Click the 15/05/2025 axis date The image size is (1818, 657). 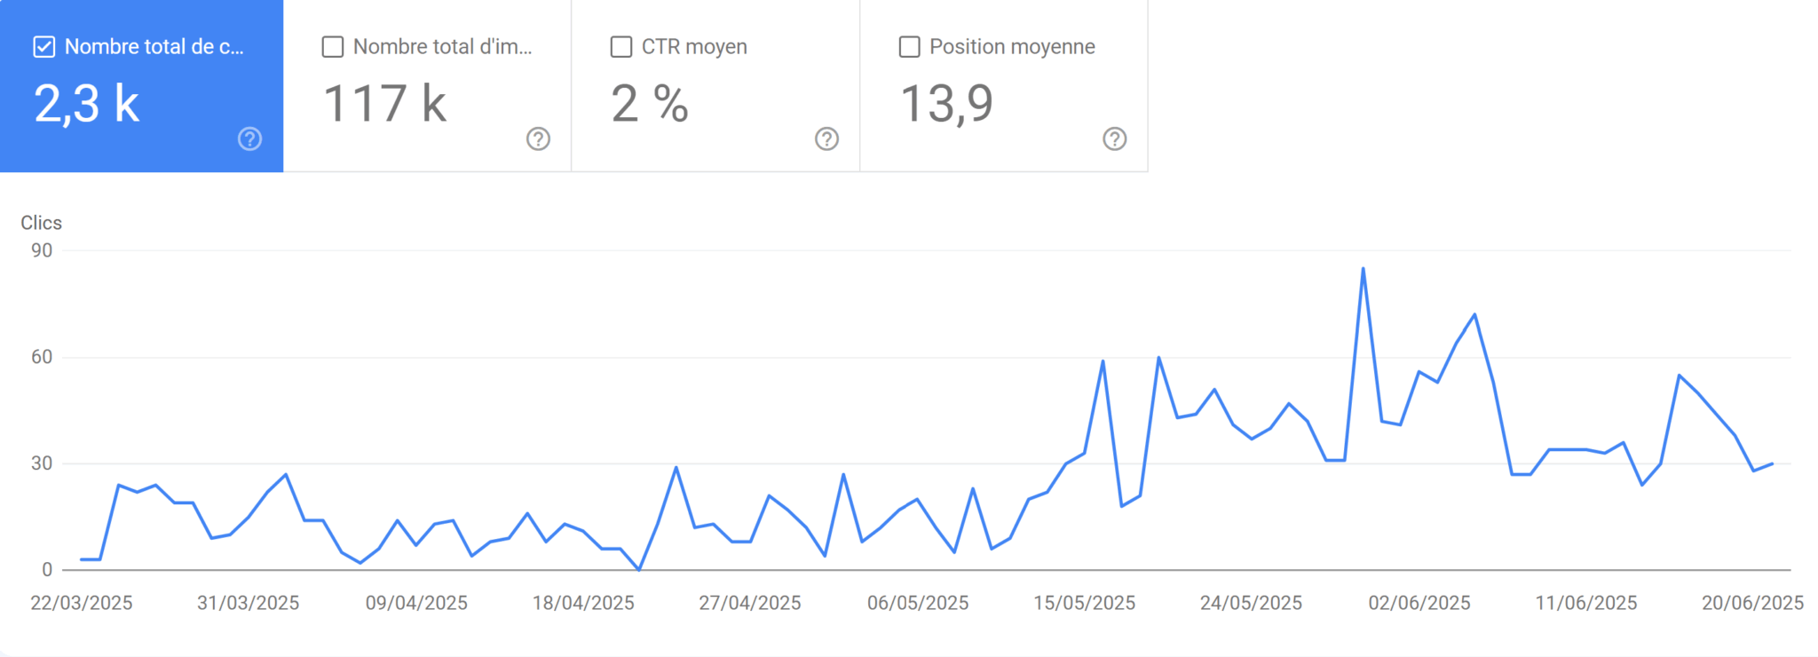click(x=1084, y=603)
